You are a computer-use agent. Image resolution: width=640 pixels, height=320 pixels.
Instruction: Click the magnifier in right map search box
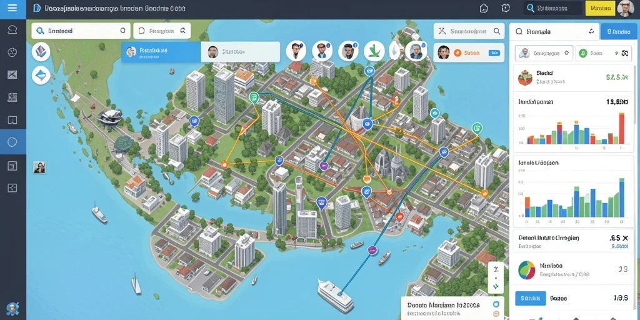(497, 31)
